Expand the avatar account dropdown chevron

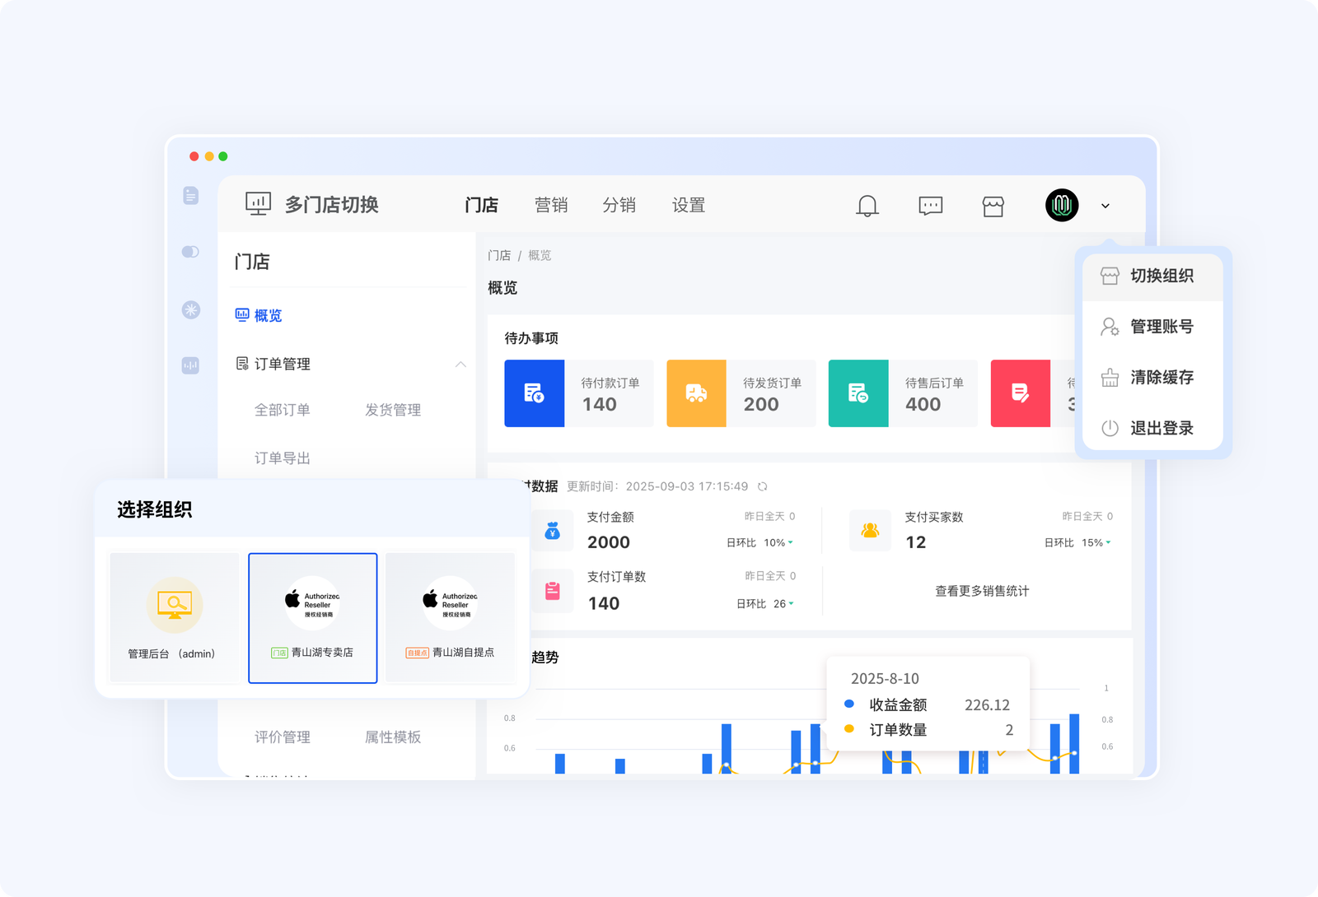[x=1105, y=206]
